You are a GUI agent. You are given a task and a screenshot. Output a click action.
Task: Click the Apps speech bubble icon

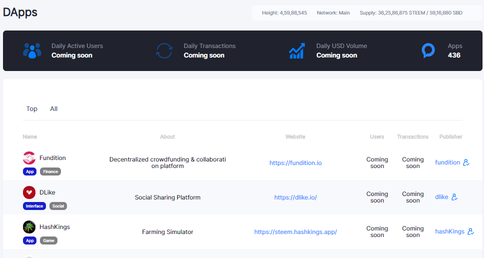[428, 50]
